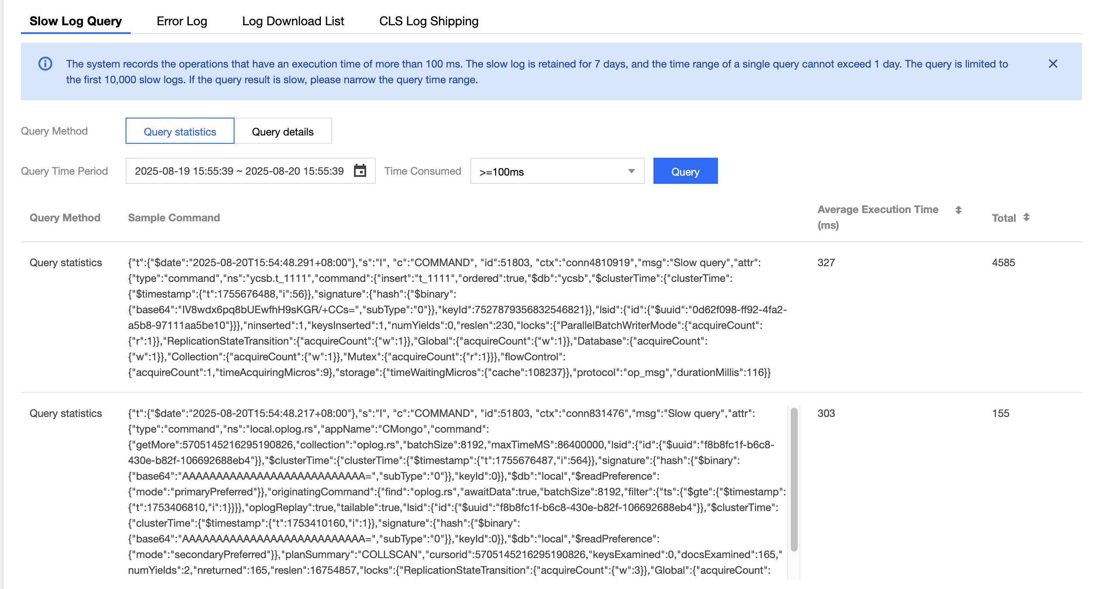Open the calendar date picker icon
The width and height of the screenshot is (1095, 589).
point(360,171)
